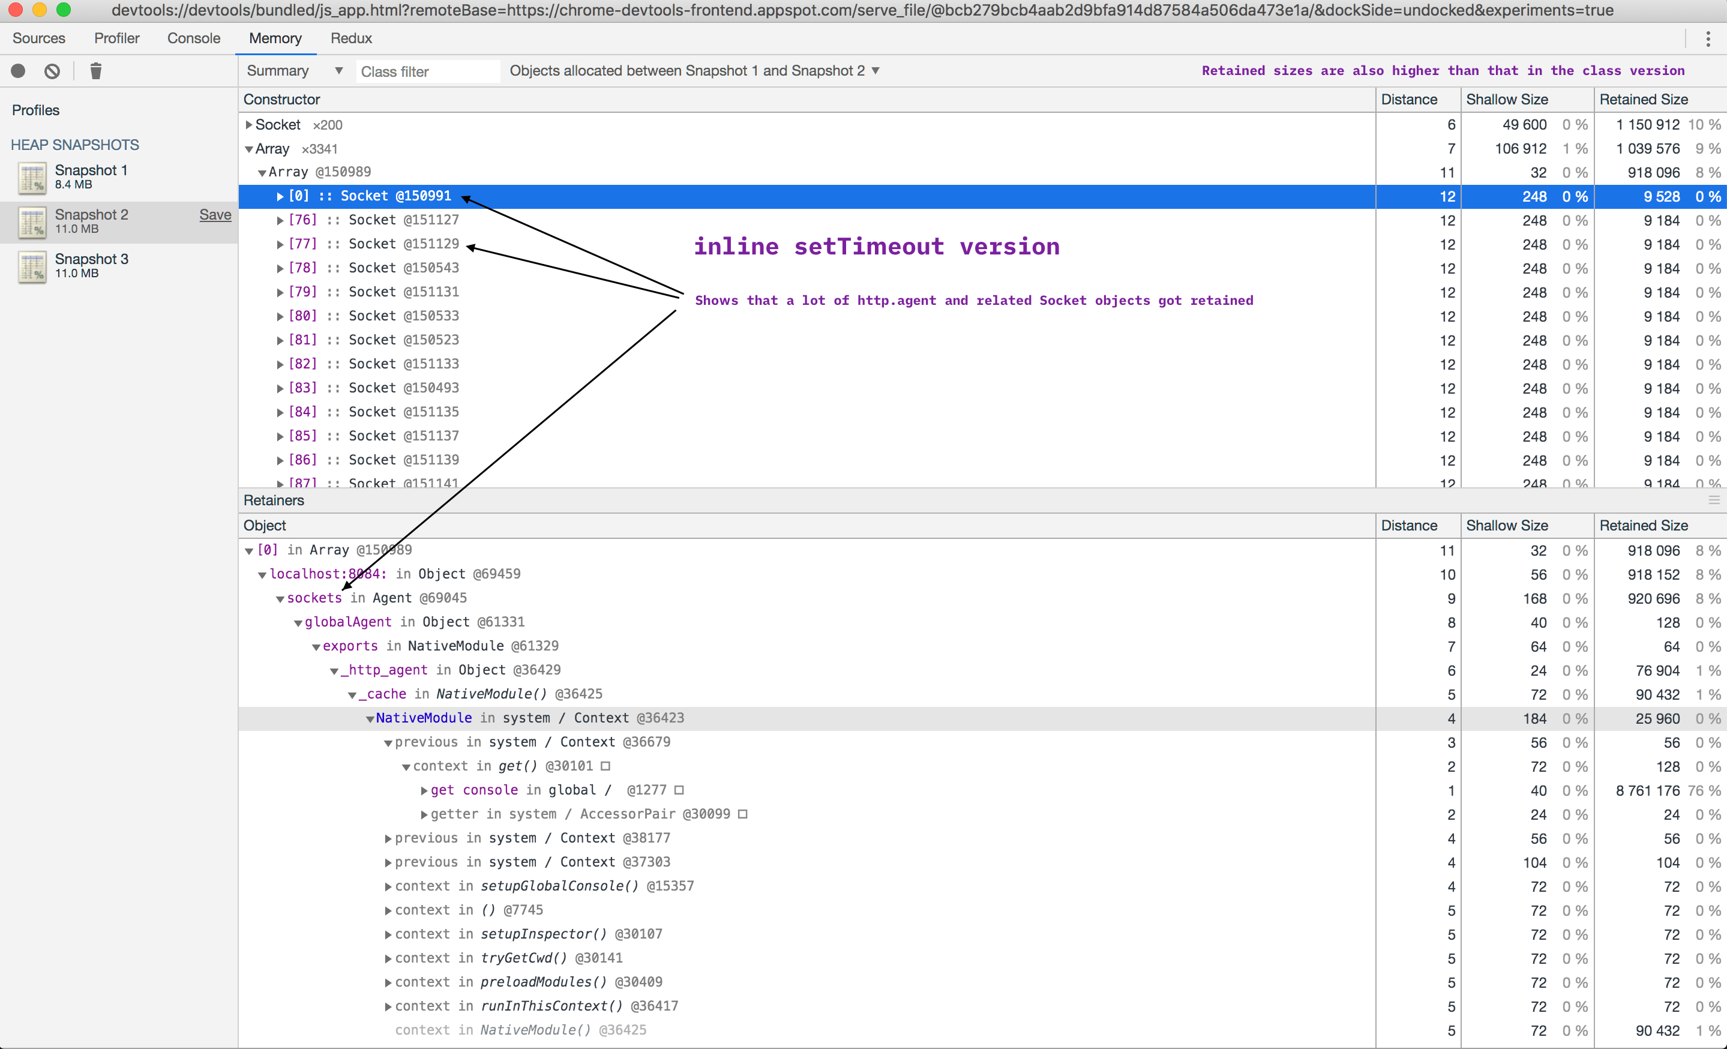
Task: Select the Snapshot 1 thumbnail icon
Action: [x=32, y=177]
